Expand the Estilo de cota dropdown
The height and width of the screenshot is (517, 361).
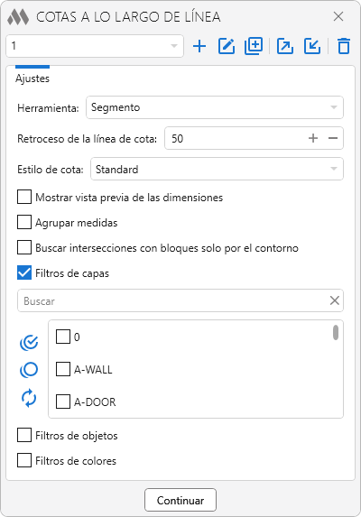tap(217, 169)
